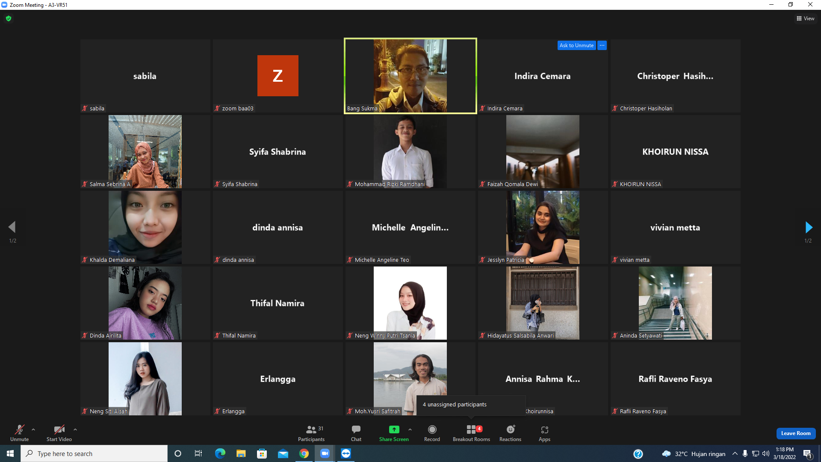Open the Chat panel
The width and height of the screenshot is (821, 462).
pyautogui.click(x=356, y=432)
